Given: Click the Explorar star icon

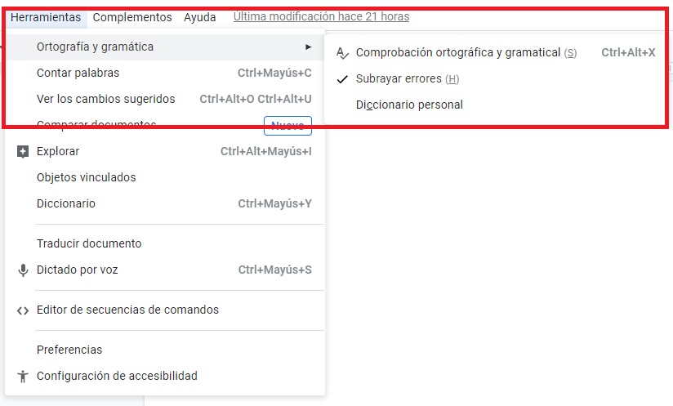Looking at the screenshot, I should pos(23,151).
